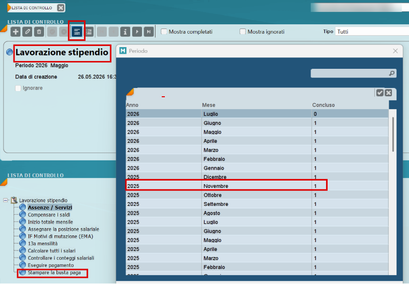Close the Lista di controllo tab

(61, 8)
